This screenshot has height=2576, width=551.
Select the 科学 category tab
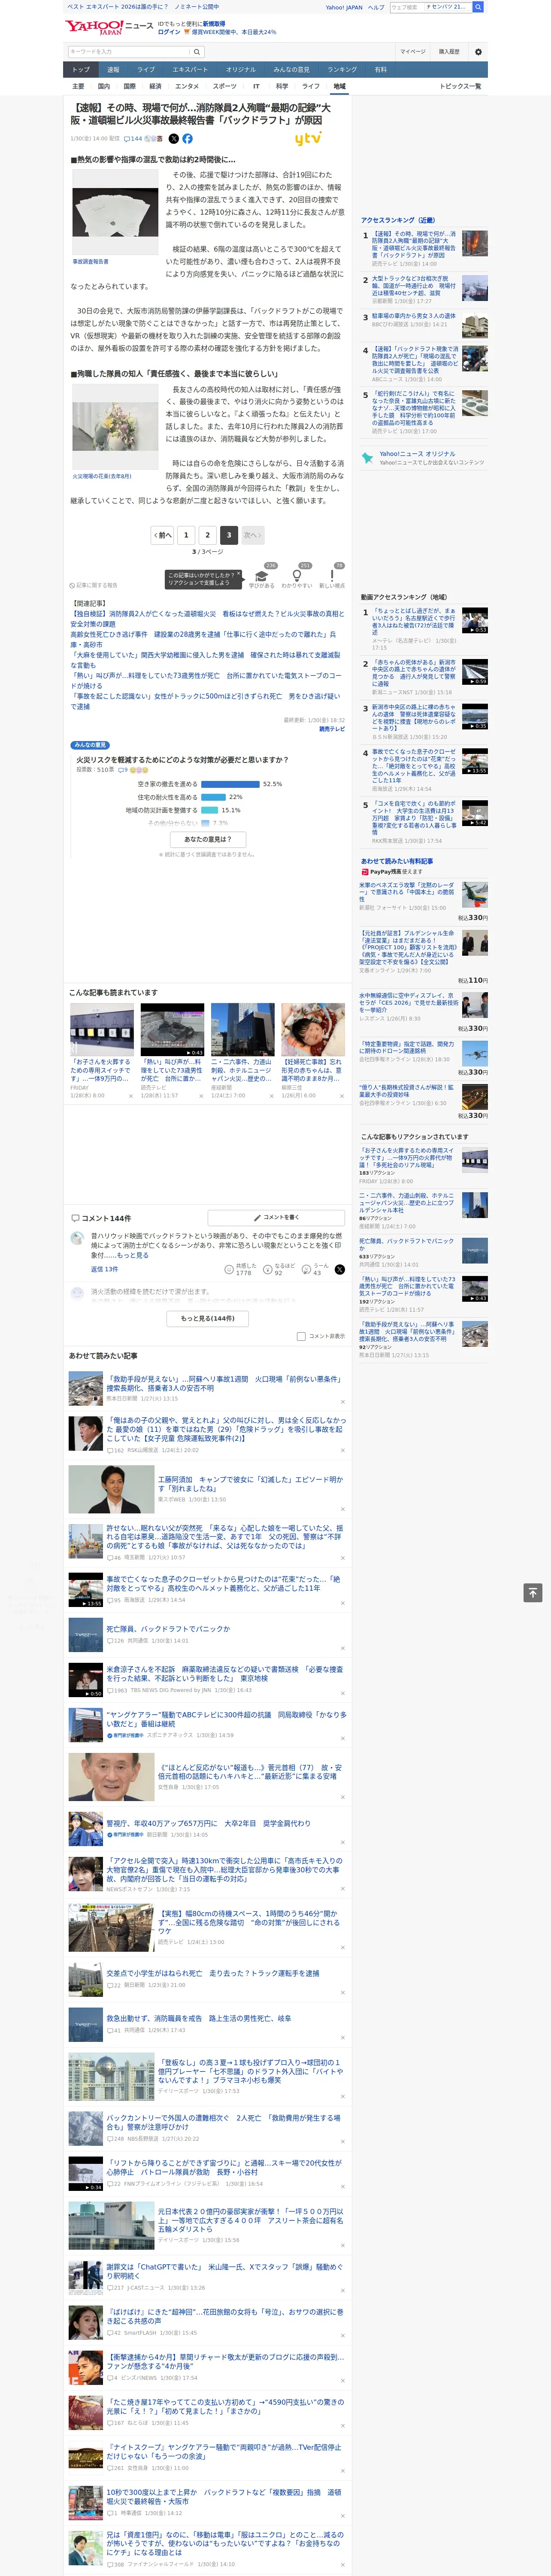click(282, 86)
